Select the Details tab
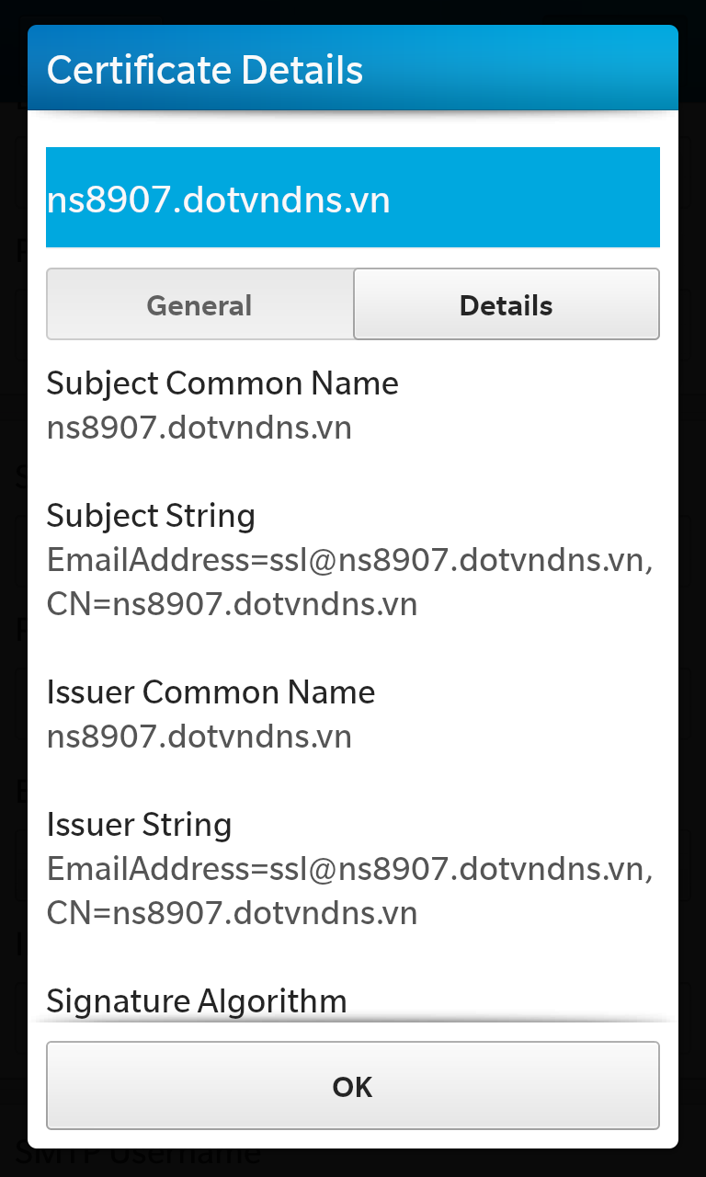706x1177 pixels. pyautogui.click(x=507, y=304)
